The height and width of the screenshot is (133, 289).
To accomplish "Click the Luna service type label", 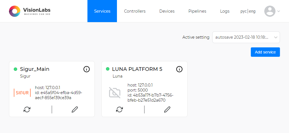I will pos(118,76).
